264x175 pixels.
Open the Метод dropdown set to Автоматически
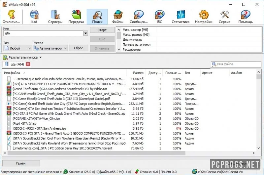50,48
